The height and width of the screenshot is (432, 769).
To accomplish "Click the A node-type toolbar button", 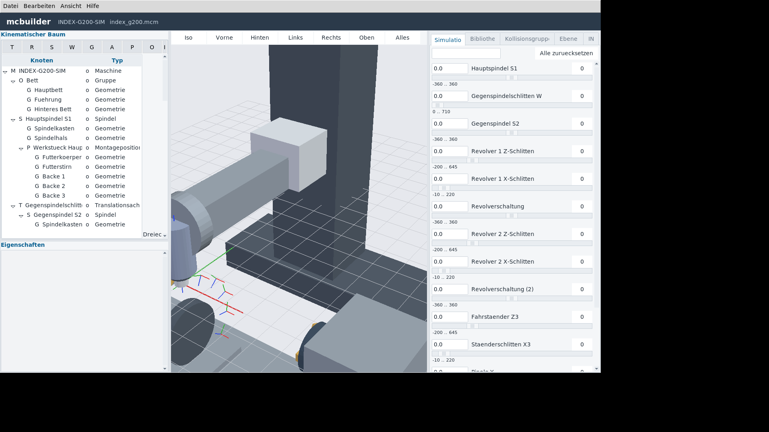I will pos(112,47).
